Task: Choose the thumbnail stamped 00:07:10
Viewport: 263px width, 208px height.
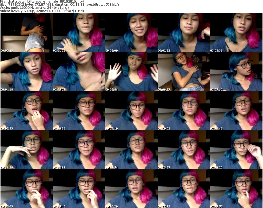Action: pyautogui.click(x=236, y=72)
